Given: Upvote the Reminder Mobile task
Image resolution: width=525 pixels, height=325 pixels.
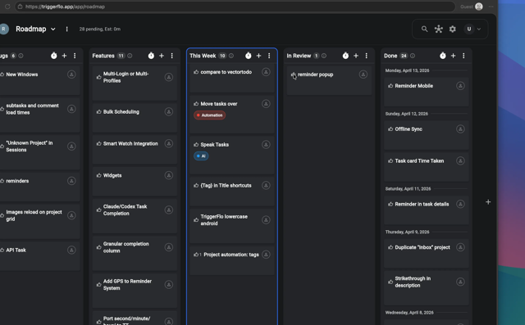Looking at the screenshot, I should click(390, 86).
